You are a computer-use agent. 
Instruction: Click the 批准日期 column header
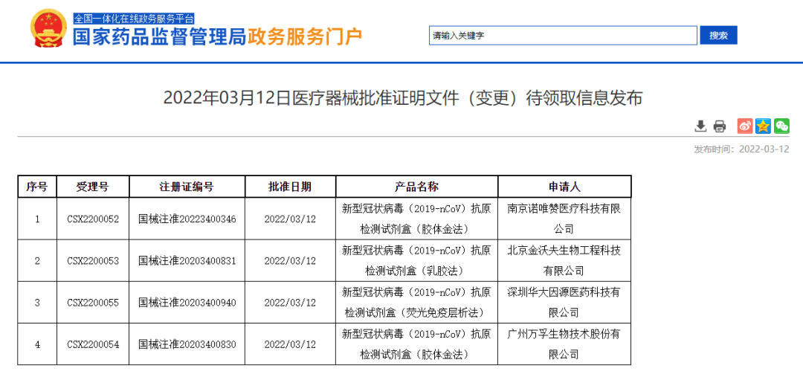pos(290,187)
